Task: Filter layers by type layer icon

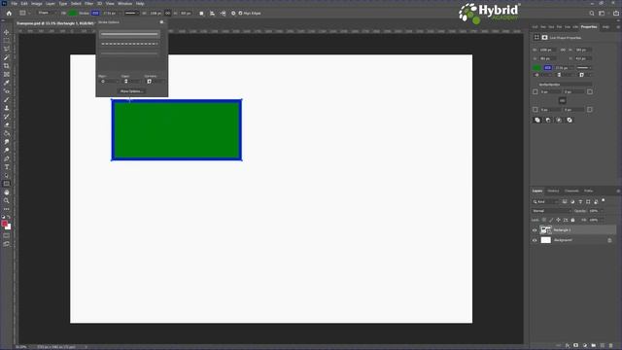Action: click(x=580, y=201)
